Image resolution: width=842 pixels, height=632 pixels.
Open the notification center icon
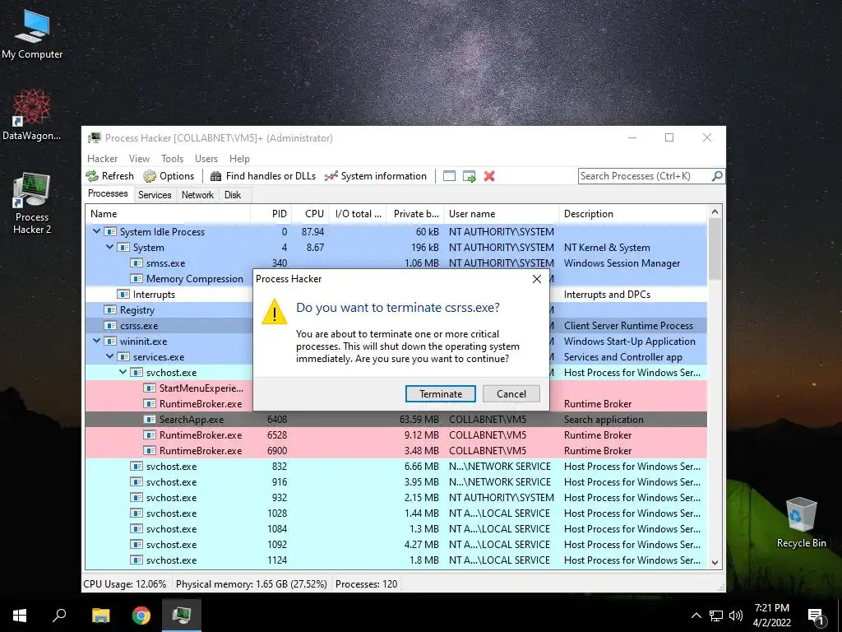point(816,616)
